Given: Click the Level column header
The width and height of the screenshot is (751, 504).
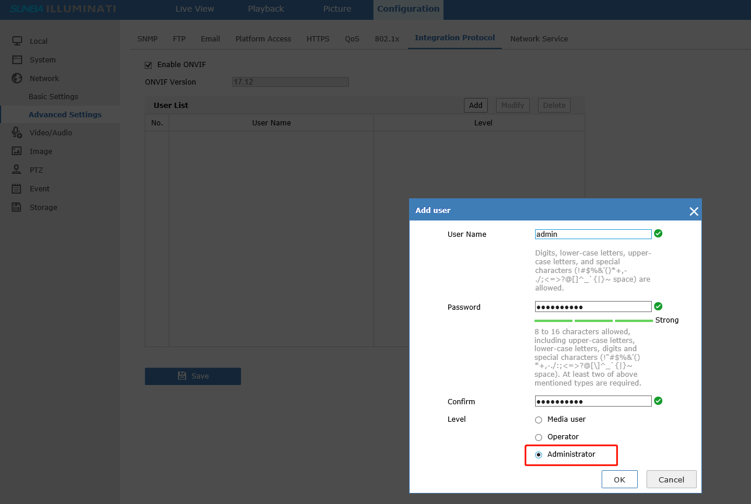Looking at the screenshot, I should pyautogui.click(x=483, y=123).
